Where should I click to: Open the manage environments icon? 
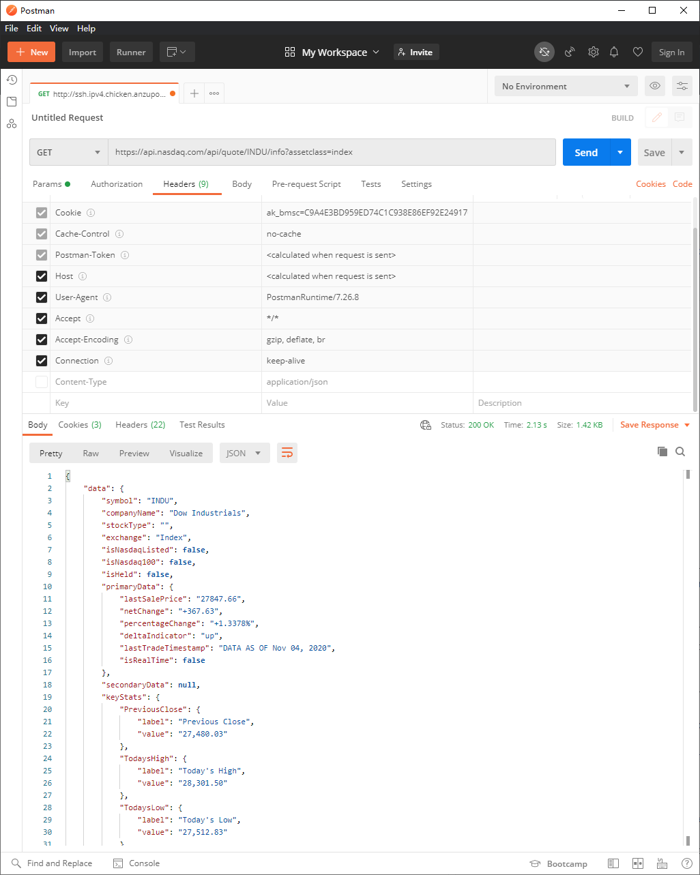[682, 86]
